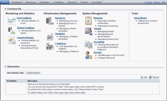This screenshot has width=167, height=101.
Task: Click the Edit wrench icon
Action: click(x=142, y=77)
